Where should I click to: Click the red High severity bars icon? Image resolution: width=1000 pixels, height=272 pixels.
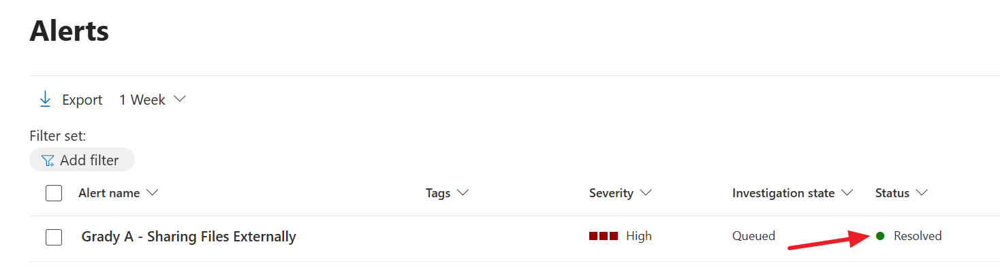(604, 236)
